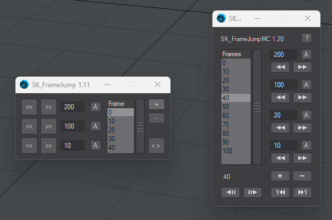Screen dimensions: 332x220
Task: Select frame 0 in SK_FrameJumpMC Frames list
Action: pos(236,63)
